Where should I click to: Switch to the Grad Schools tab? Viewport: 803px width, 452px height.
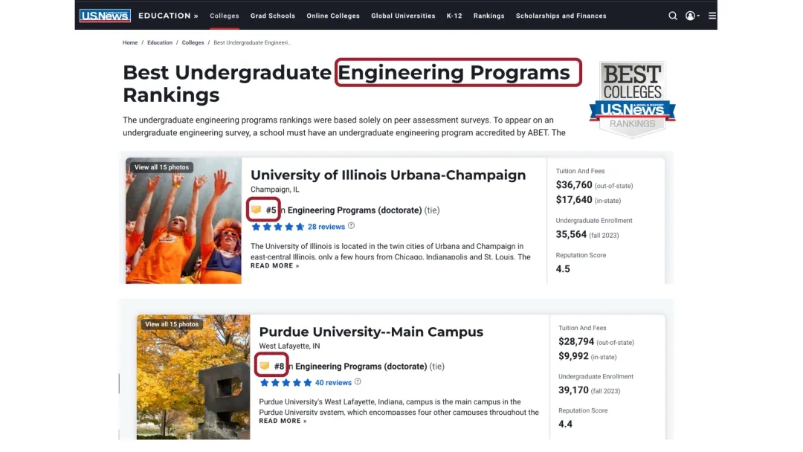point(272,16)
